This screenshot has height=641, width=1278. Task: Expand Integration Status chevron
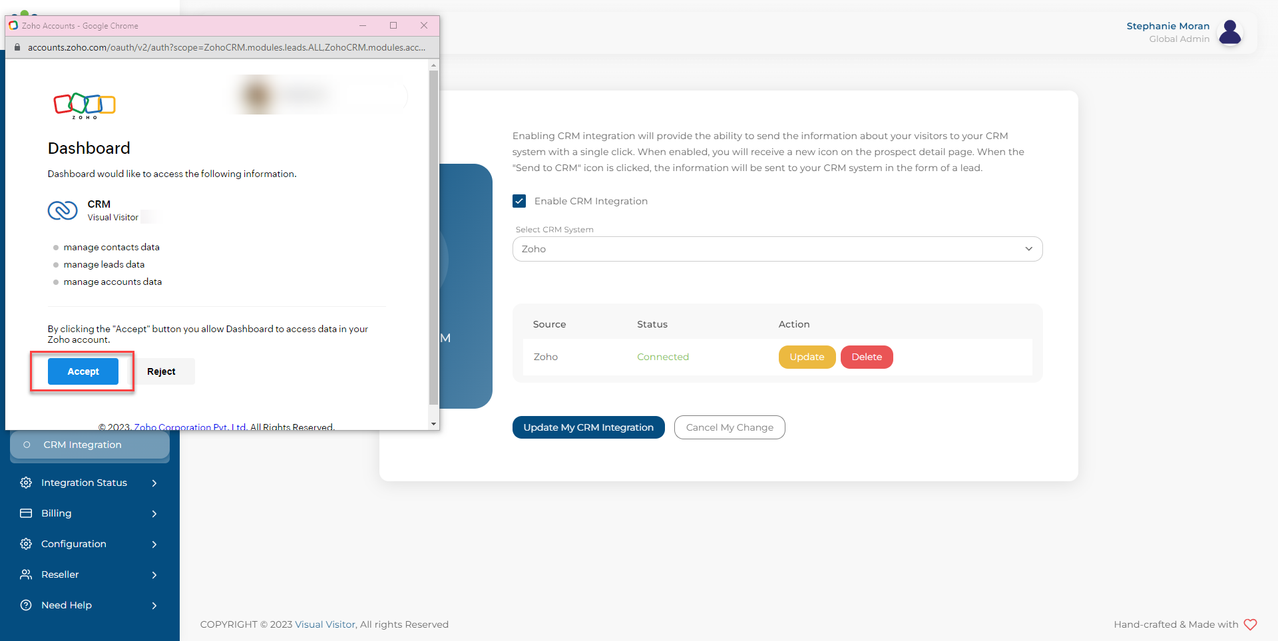(x=154, y=483)
